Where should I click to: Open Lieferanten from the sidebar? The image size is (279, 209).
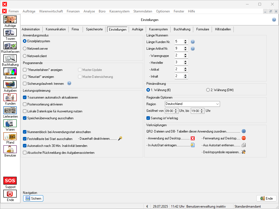click(10, 110)
